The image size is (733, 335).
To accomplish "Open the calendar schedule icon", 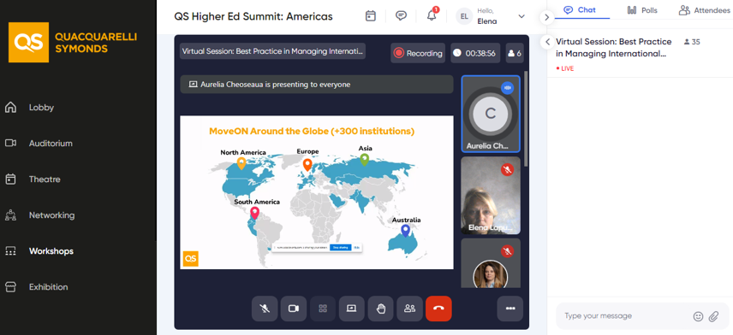I will coord(371,16).
